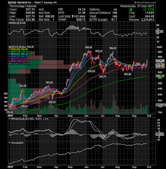The image size is (166, 169).
Task: Select the +2.12% percent change
Action: [148, 10]
